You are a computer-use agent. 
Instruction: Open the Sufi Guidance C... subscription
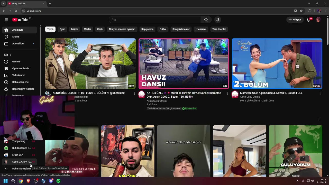20,148
